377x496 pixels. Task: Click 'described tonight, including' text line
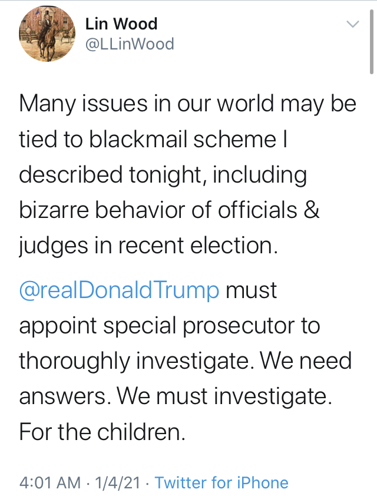(163, 176)
